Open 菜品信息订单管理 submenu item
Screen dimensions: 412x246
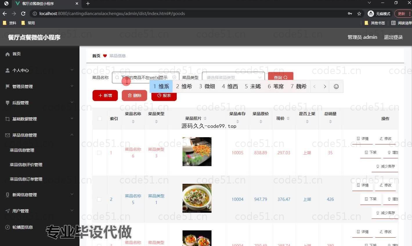pos(26,179)
